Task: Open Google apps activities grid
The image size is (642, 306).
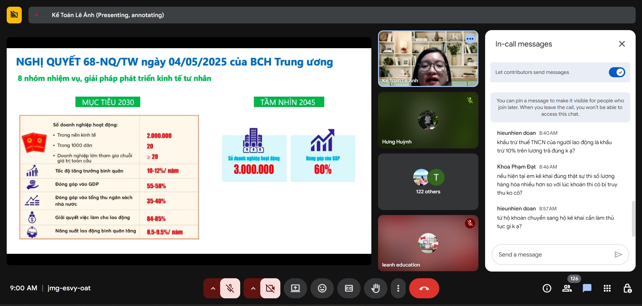Action: (x=607, y=288)
